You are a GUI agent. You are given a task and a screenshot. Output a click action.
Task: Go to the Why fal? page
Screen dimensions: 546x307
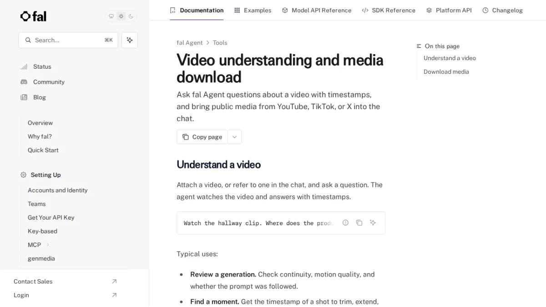tap(40, 136)
